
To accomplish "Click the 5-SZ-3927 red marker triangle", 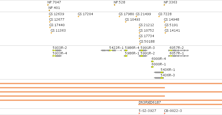I will tap(140, 113).
